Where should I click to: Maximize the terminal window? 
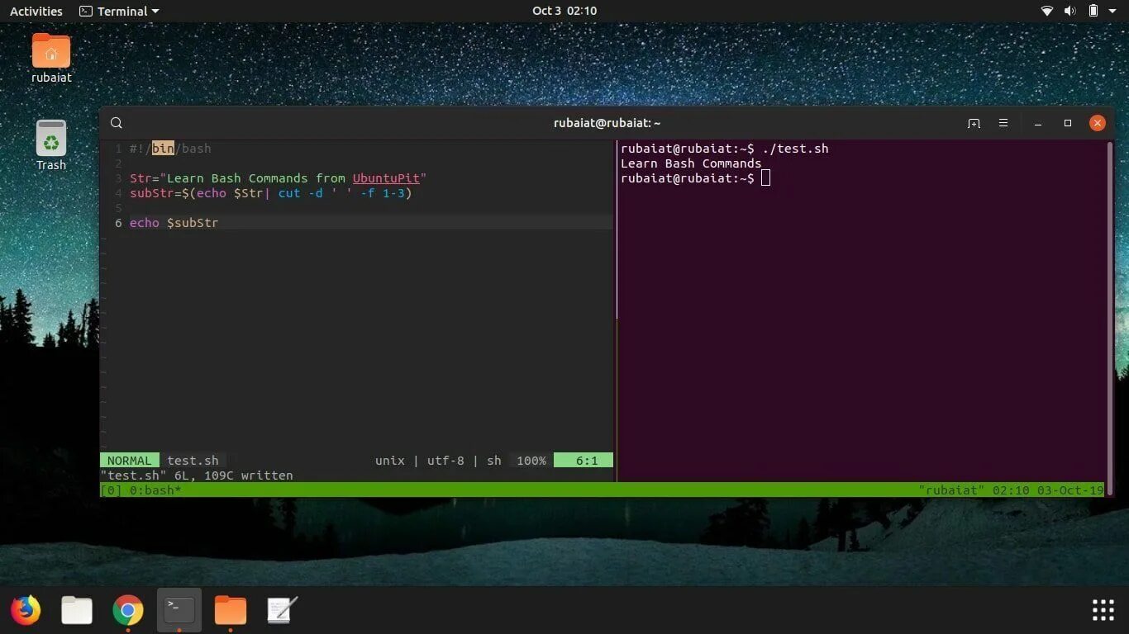(x=1068, y=123)
